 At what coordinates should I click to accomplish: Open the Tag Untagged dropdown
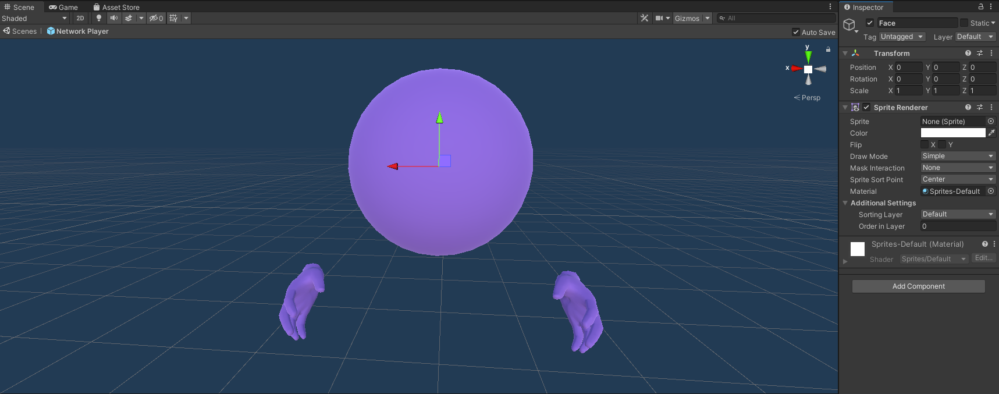[902, 37]
